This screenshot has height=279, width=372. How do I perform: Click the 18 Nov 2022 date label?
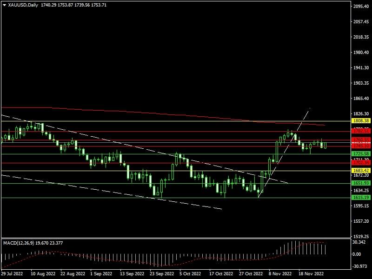point(311,273)
